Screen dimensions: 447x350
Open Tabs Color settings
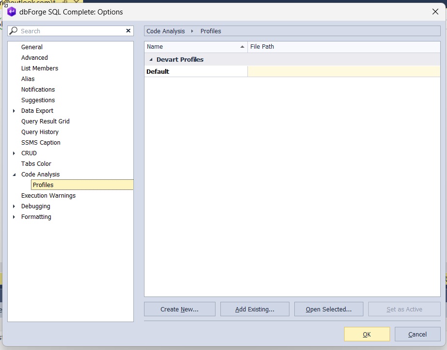pos(36,164)
